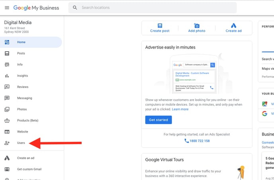Screen dimensions: 274x180
Task: Navigate to Messaging
Action: (24, 98)
